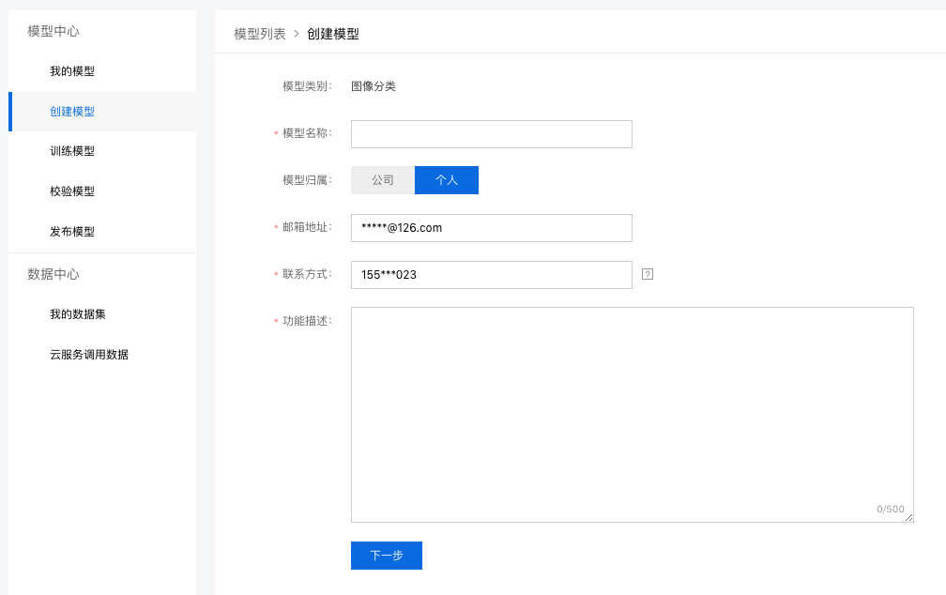This screenshot has width=946, height=595.
Task: Go back via the 模型列表 breadcrumb link
Action: (x=259, y=32)
